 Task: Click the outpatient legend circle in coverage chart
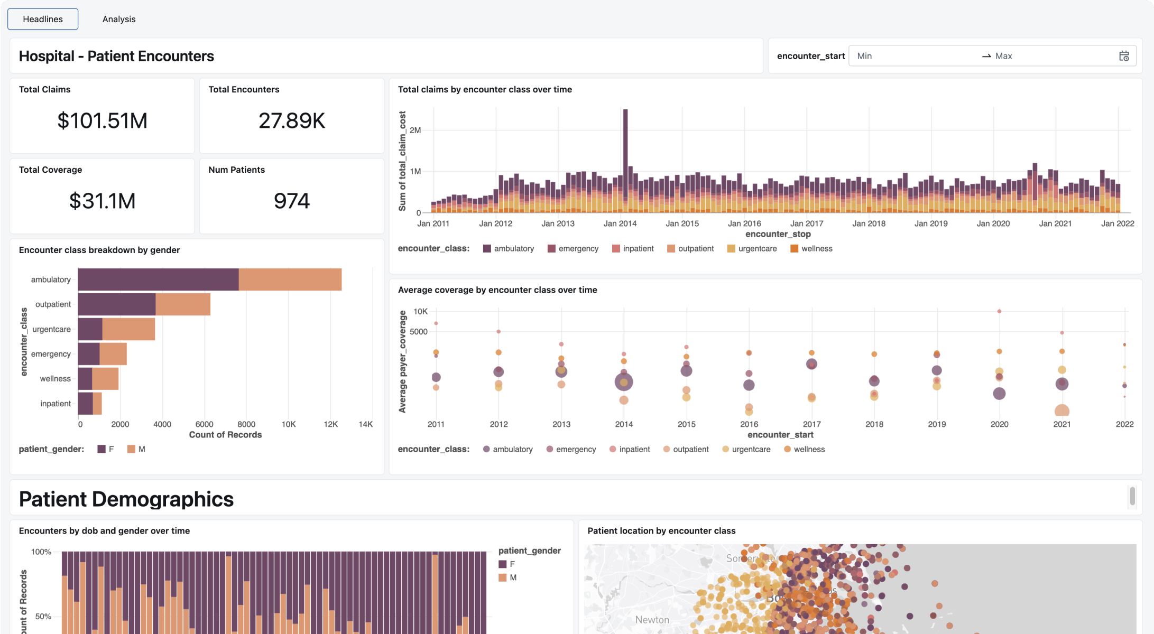pyautogui.click(x=666, y=449)
